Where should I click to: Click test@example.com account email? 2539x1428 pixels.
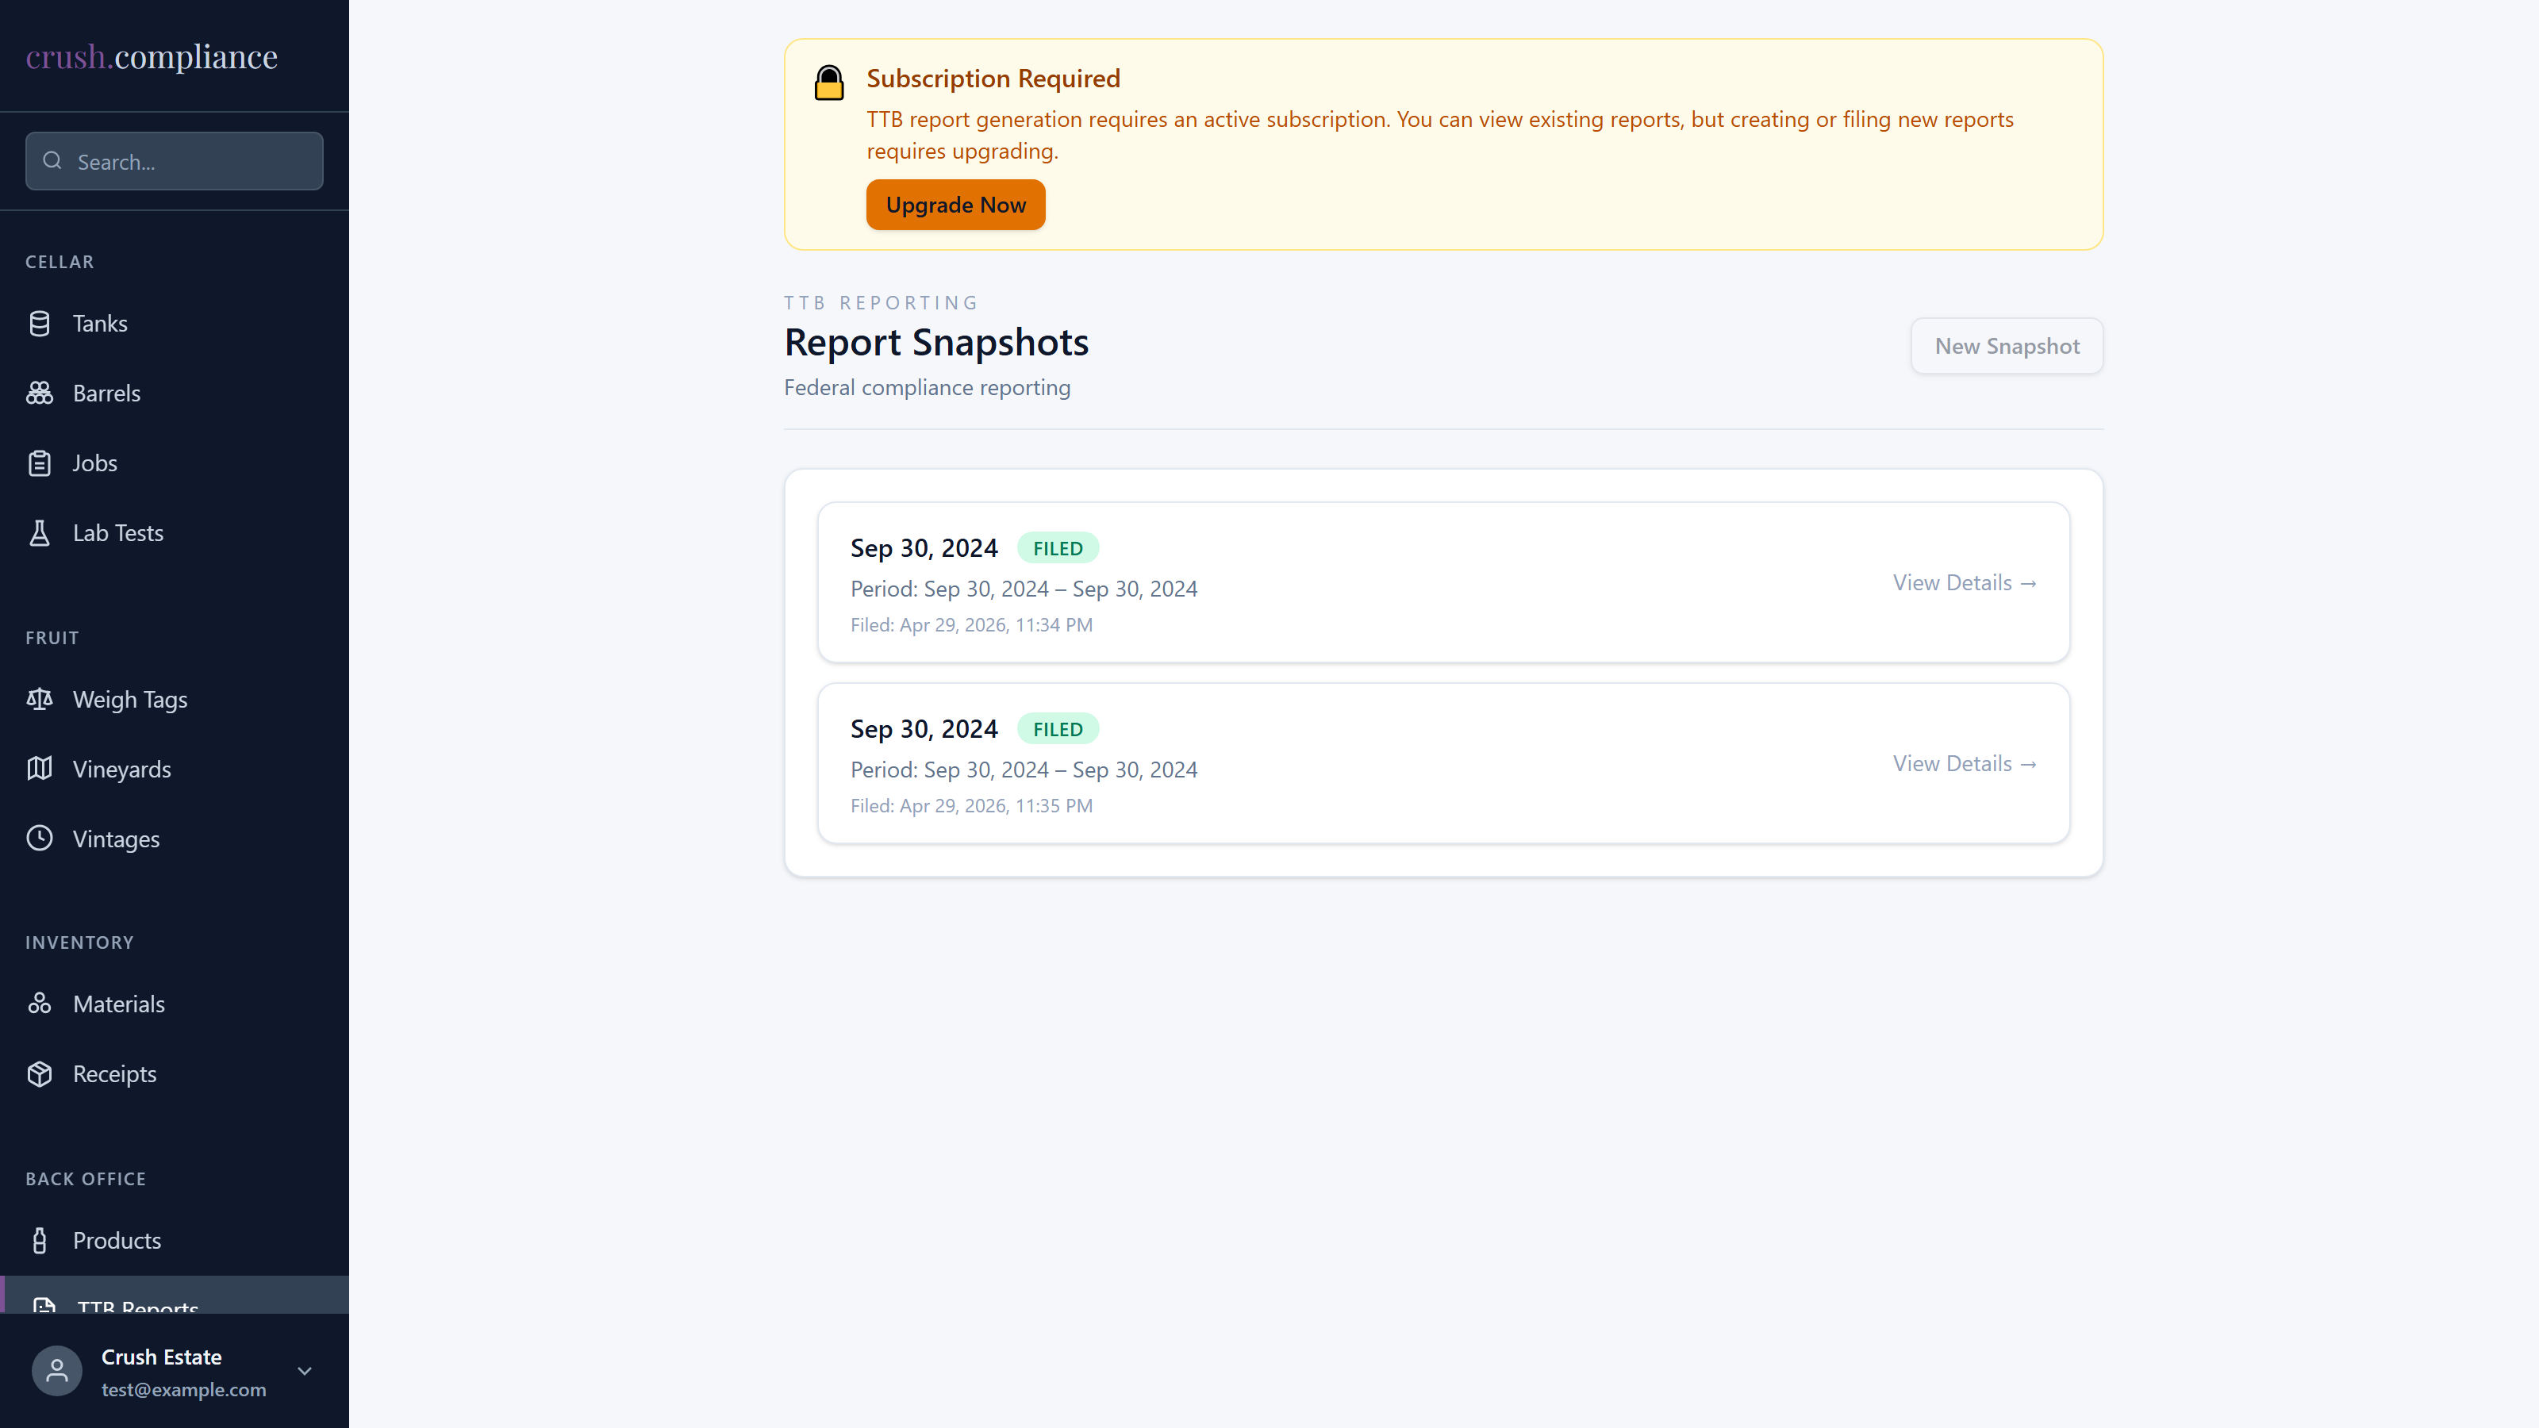pyautogui.click(x=183, y=1390)
